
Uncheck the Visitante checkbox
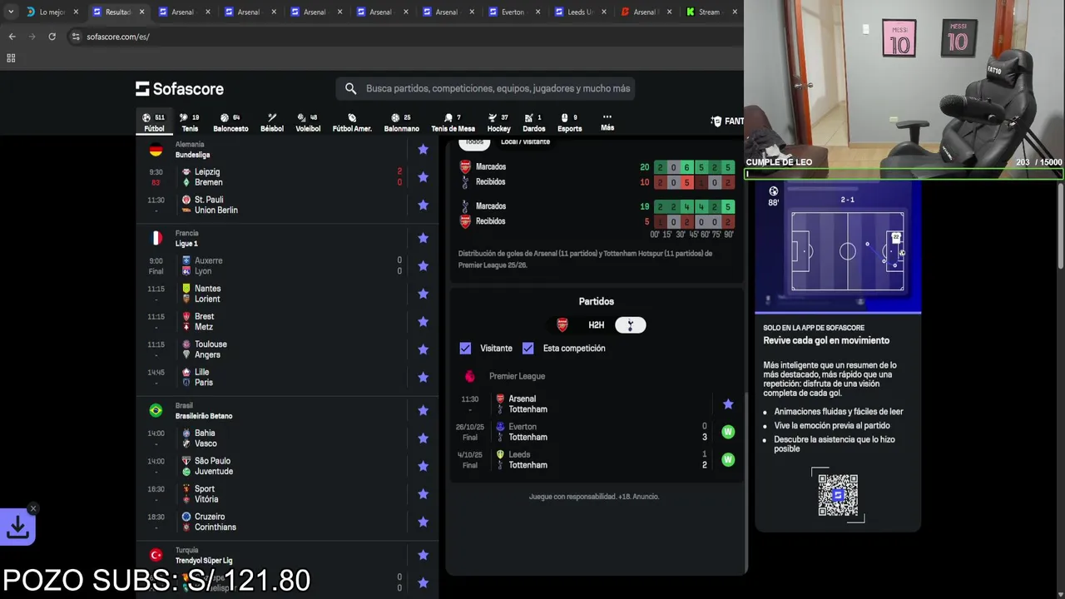tap(465, 348)
